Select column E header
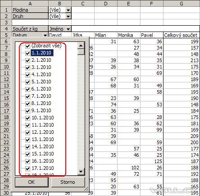Viewport: 200px width, 196px height. (129, 3)
